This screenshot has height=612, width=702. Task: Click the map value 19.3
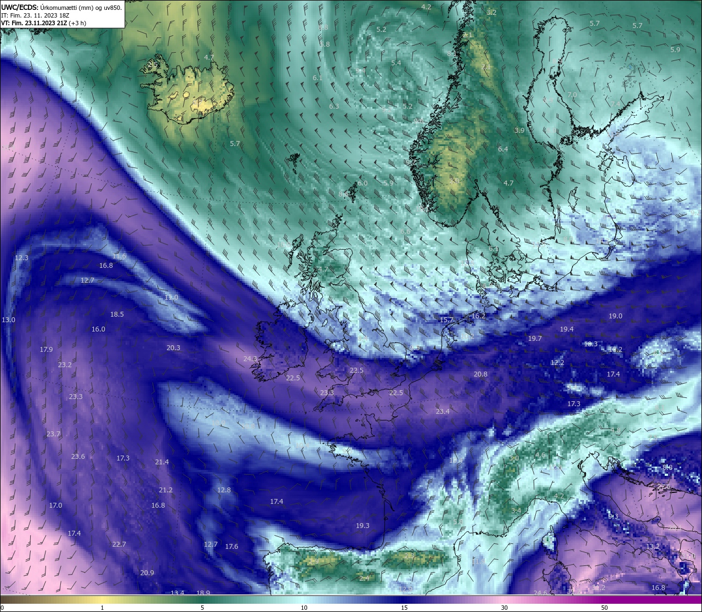point(363,525)
